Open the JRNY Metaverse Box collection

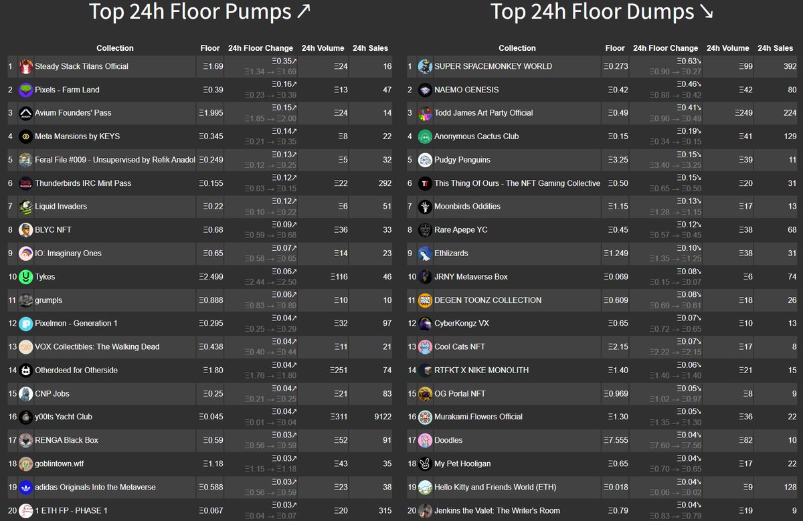(x=471, y=277)
